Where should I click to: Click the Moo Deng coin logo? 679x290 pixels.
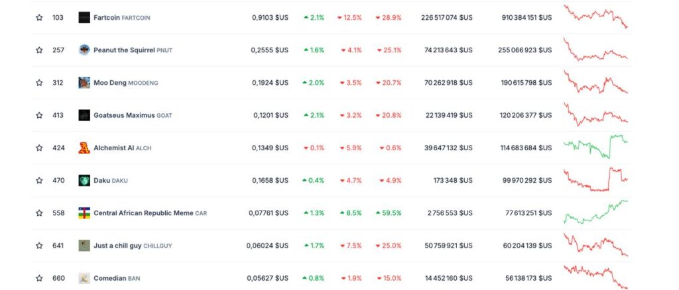[84, 83]
